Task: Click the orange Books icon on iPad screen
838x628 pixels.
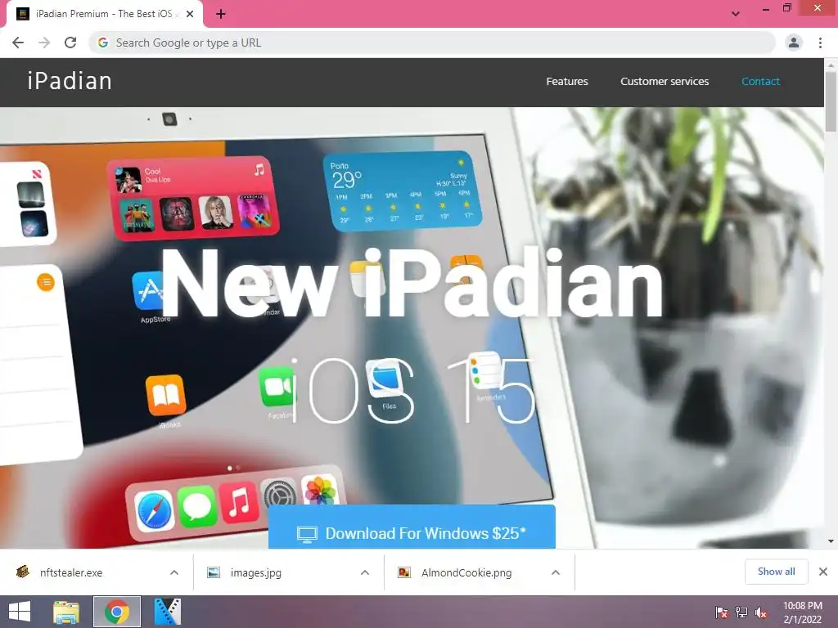Action: (165, 395)
